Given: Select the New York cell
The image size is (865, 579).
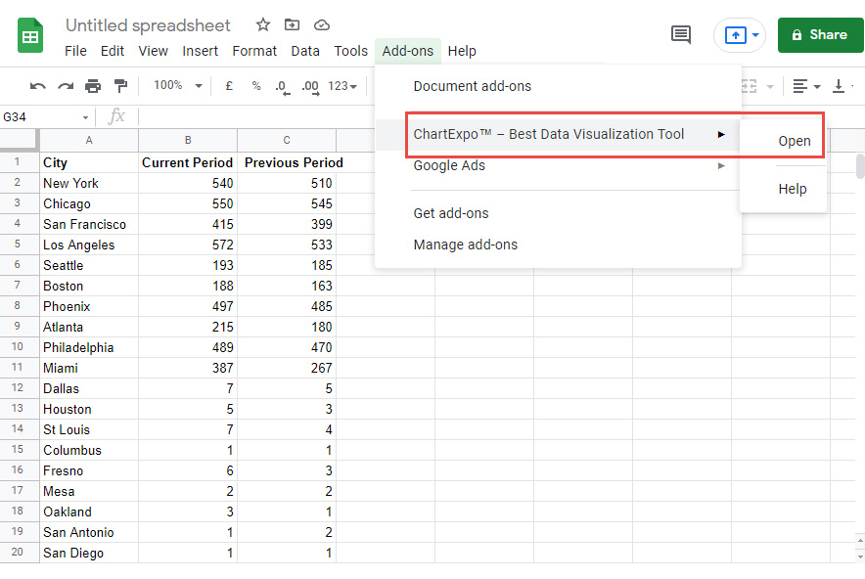Looking at the screenshot, I should tap(89, 183).
